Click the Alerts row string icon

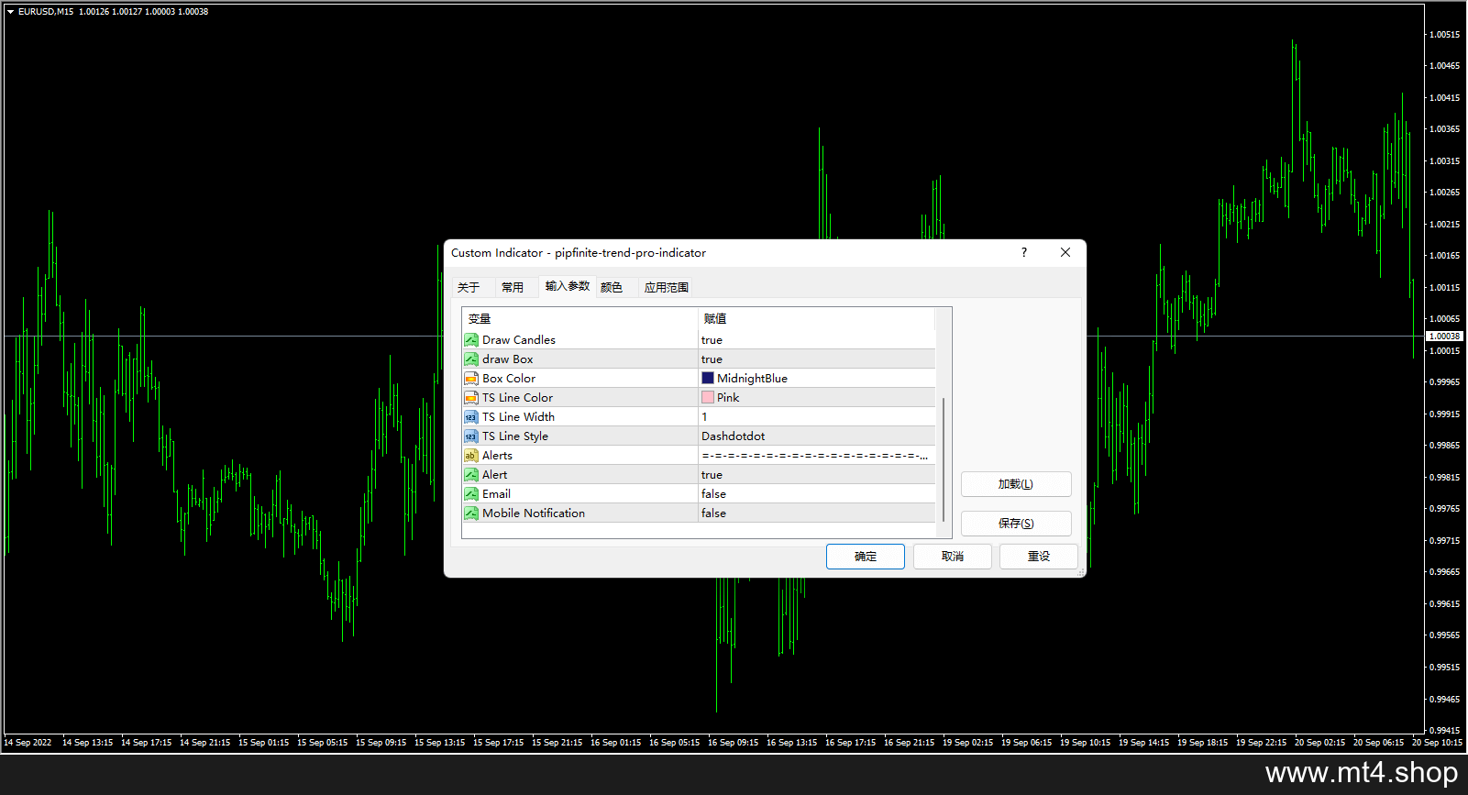470,456
